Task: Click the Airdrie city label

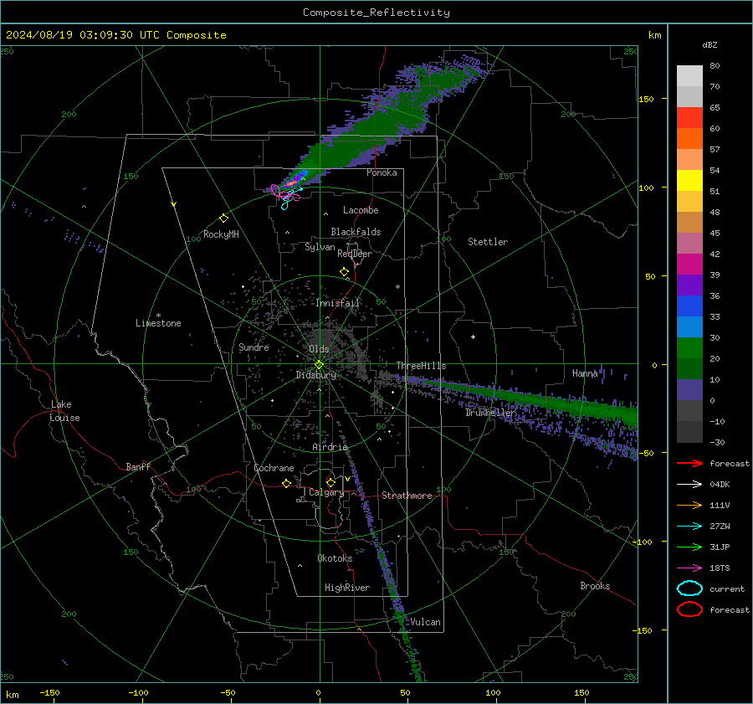Action: pos(330,447)
